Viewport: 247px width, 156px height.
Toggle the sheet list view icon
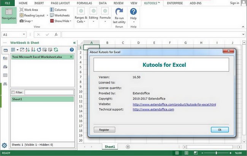tap(13, 50)
